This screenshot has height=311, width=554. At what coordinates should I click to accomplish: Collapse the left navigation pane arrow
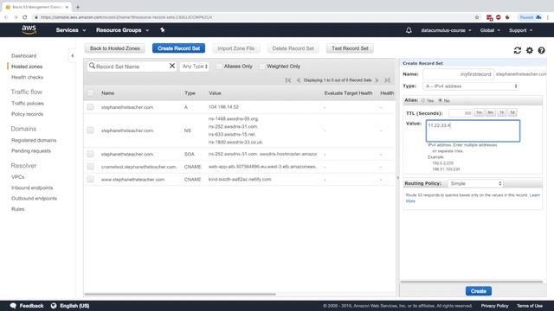tap(73, 55)
